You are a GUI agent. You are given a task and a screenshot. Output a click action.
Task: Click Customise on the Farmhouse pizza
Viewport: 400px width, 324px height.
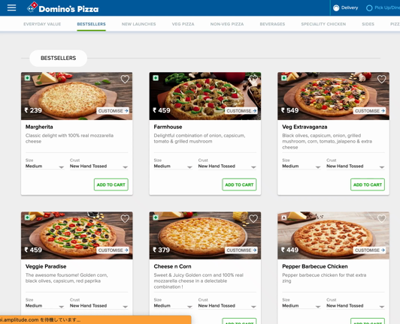(x=241, y=111)
